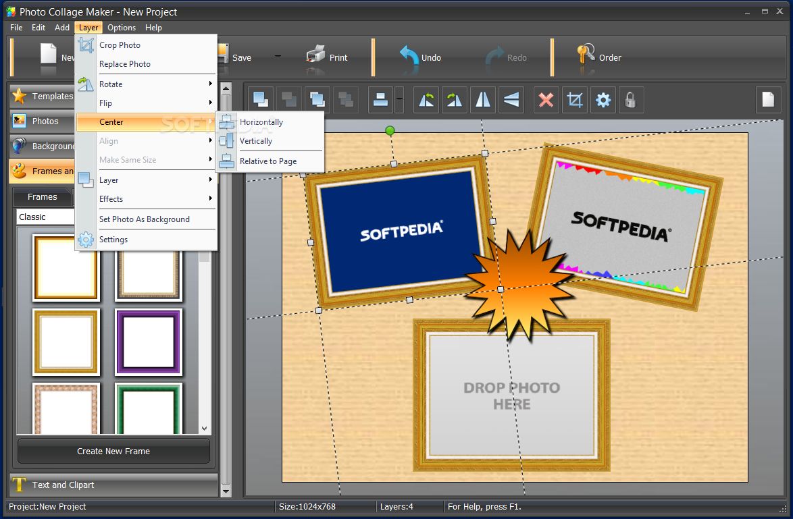Click the sidebar scrollbar up arrow

pyautogui.click(x=226, y=88)
